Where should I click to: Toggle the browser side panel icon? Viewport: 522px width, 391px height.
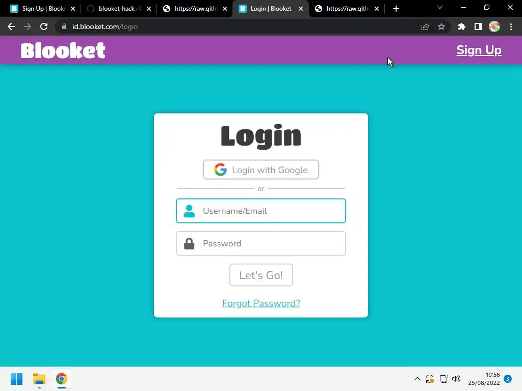click(x=478, y=26)
